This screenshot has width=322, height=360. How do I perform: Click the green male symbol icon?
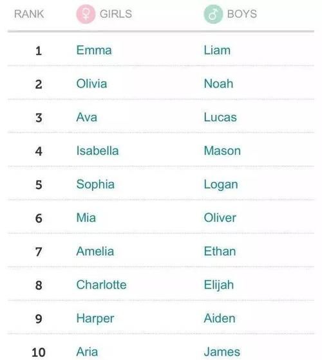coord(213,14)
